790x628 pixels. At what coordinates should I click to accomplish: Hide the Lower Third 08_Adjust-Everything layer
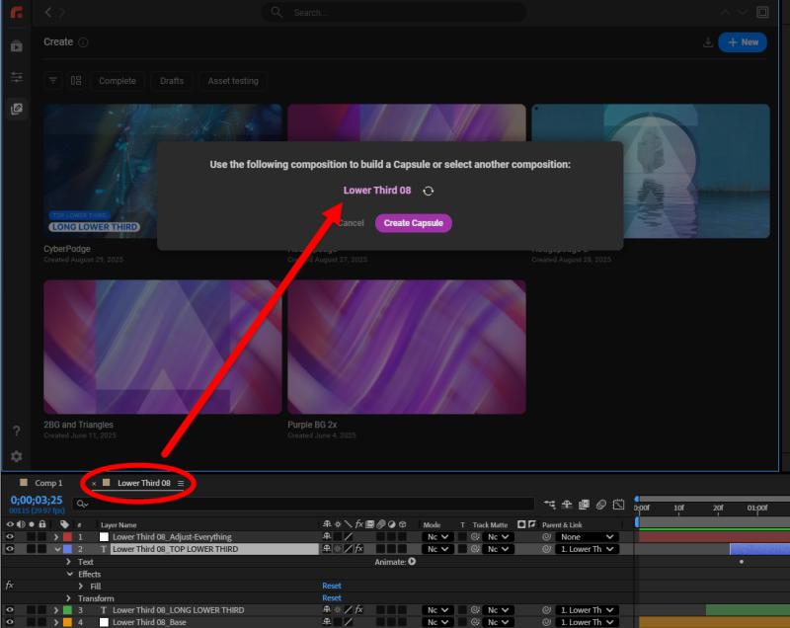10,536
